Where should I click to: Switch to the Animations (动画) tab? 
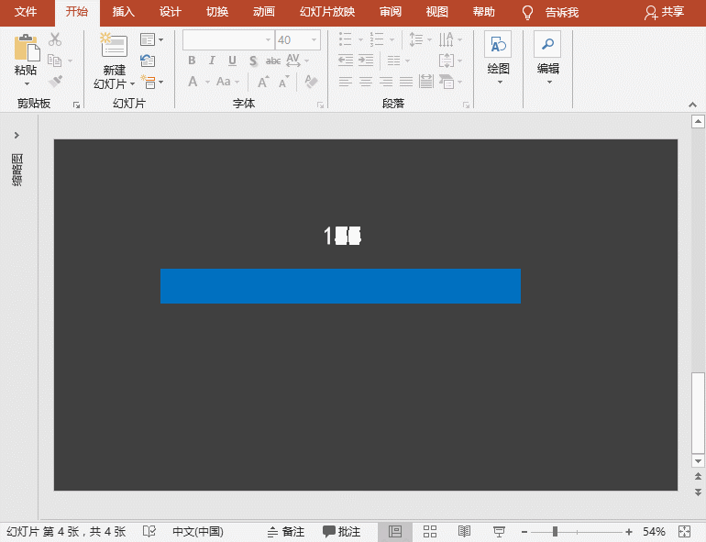[x=264, y=12]
